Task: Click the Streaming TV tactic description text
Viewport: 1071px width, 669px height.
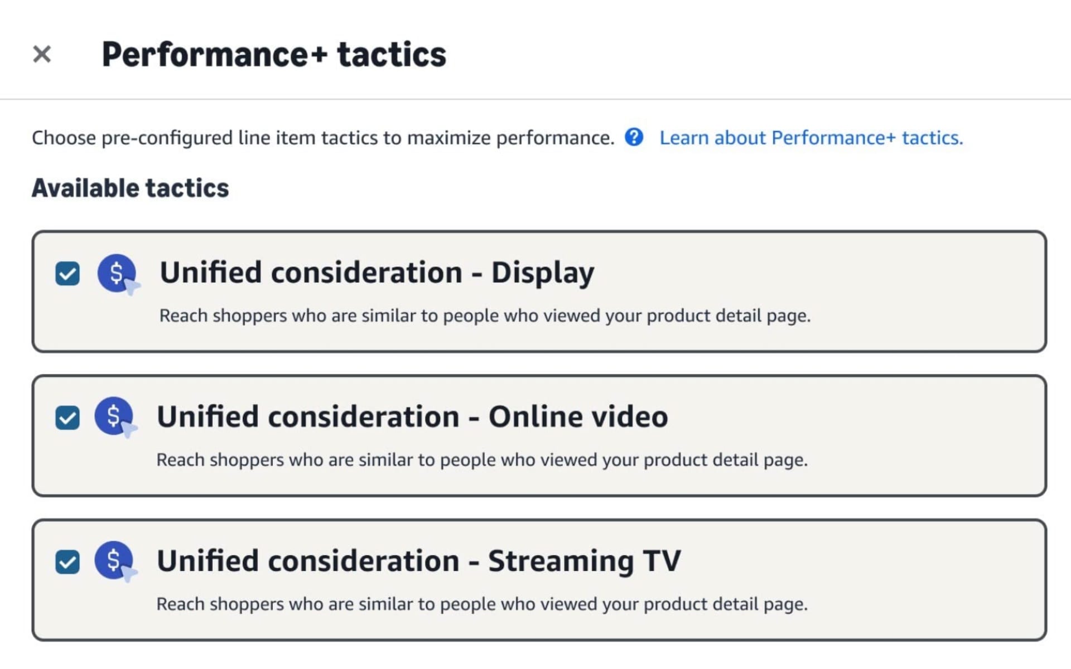Action: coord(482,603)
